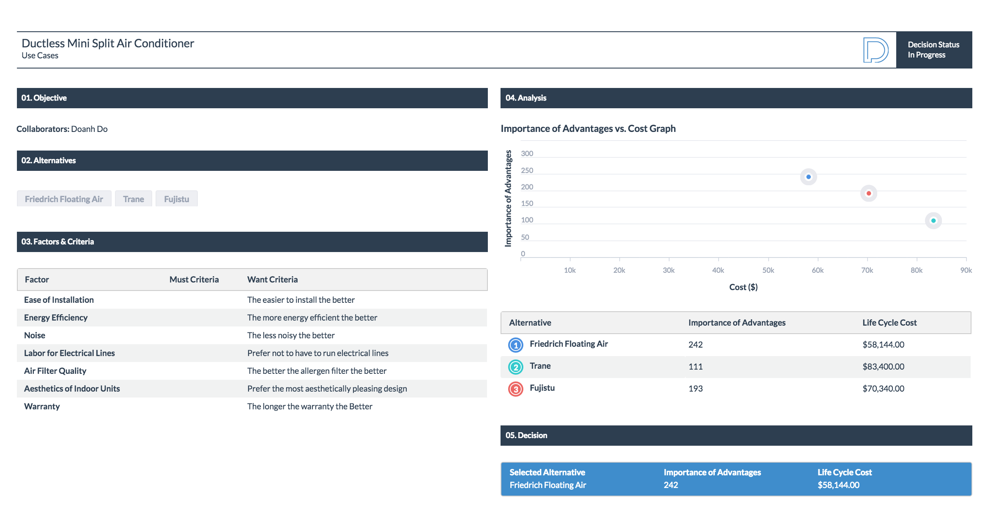Click the Friedrich Floating Air alternative tag
The width and height of the screenshot is (985, 510).
point(64,199)
